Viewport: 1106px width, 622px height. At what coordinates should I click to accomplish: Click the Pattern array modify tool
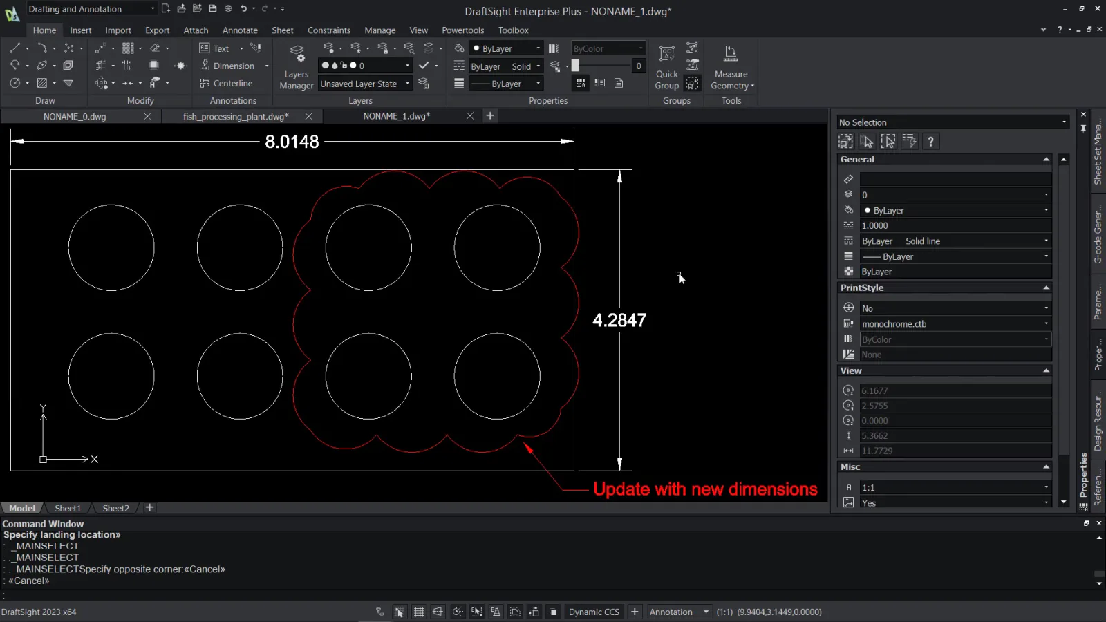(x=128, y=48)
